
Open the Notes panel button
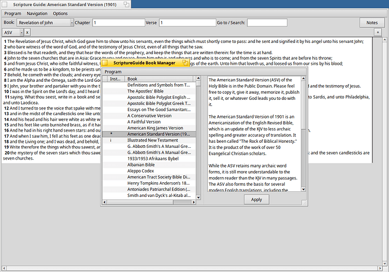pyautogui.click(x=372, y=23)
